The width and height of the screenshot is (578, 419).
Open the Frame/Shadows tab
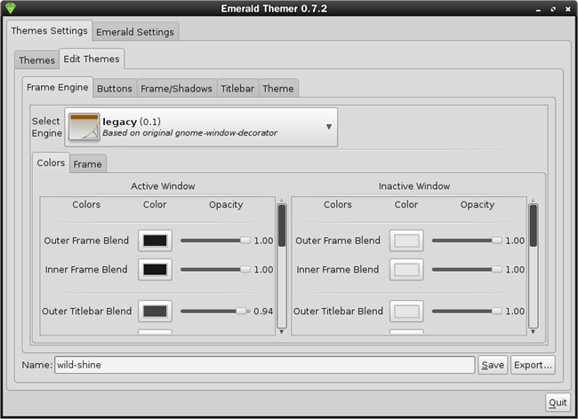click(x=176, y=88)
